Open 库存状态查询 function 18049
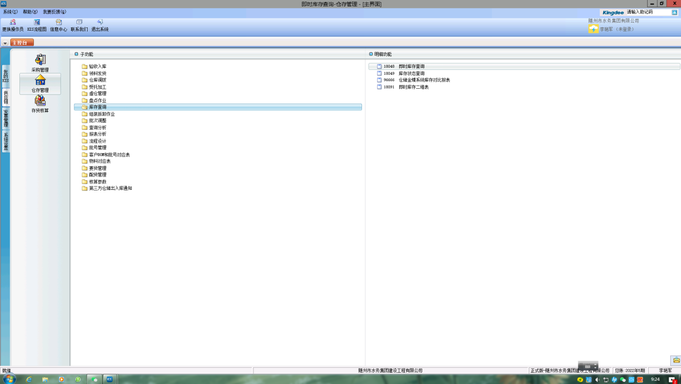This screenshot has width=681, height=384. [x=411, y=74]
